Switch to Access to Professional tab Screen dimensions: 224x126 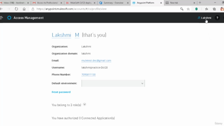48,3
